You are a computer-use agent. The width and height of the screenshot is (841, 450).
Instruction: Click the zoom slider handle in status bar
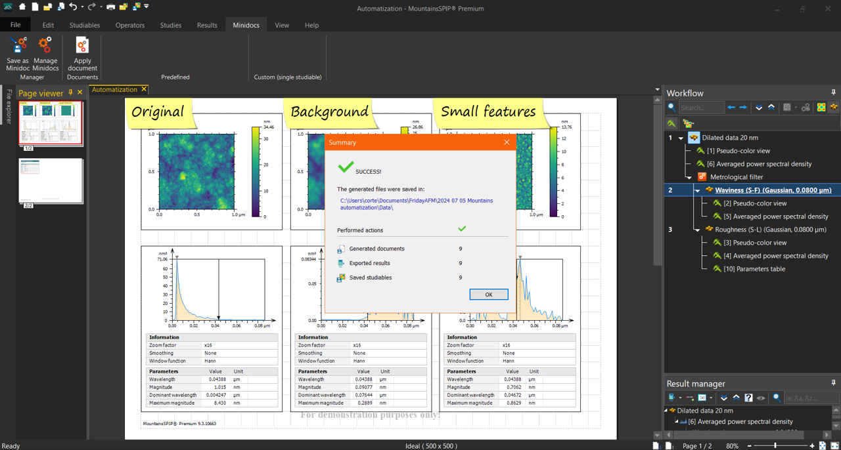click(x=775, y=445)
